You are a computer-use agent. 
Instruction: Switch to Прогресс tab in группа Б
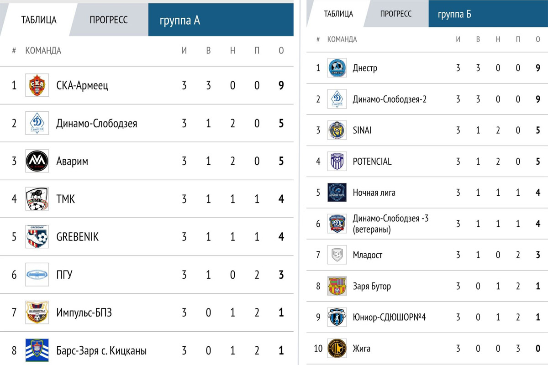(395, 14)
